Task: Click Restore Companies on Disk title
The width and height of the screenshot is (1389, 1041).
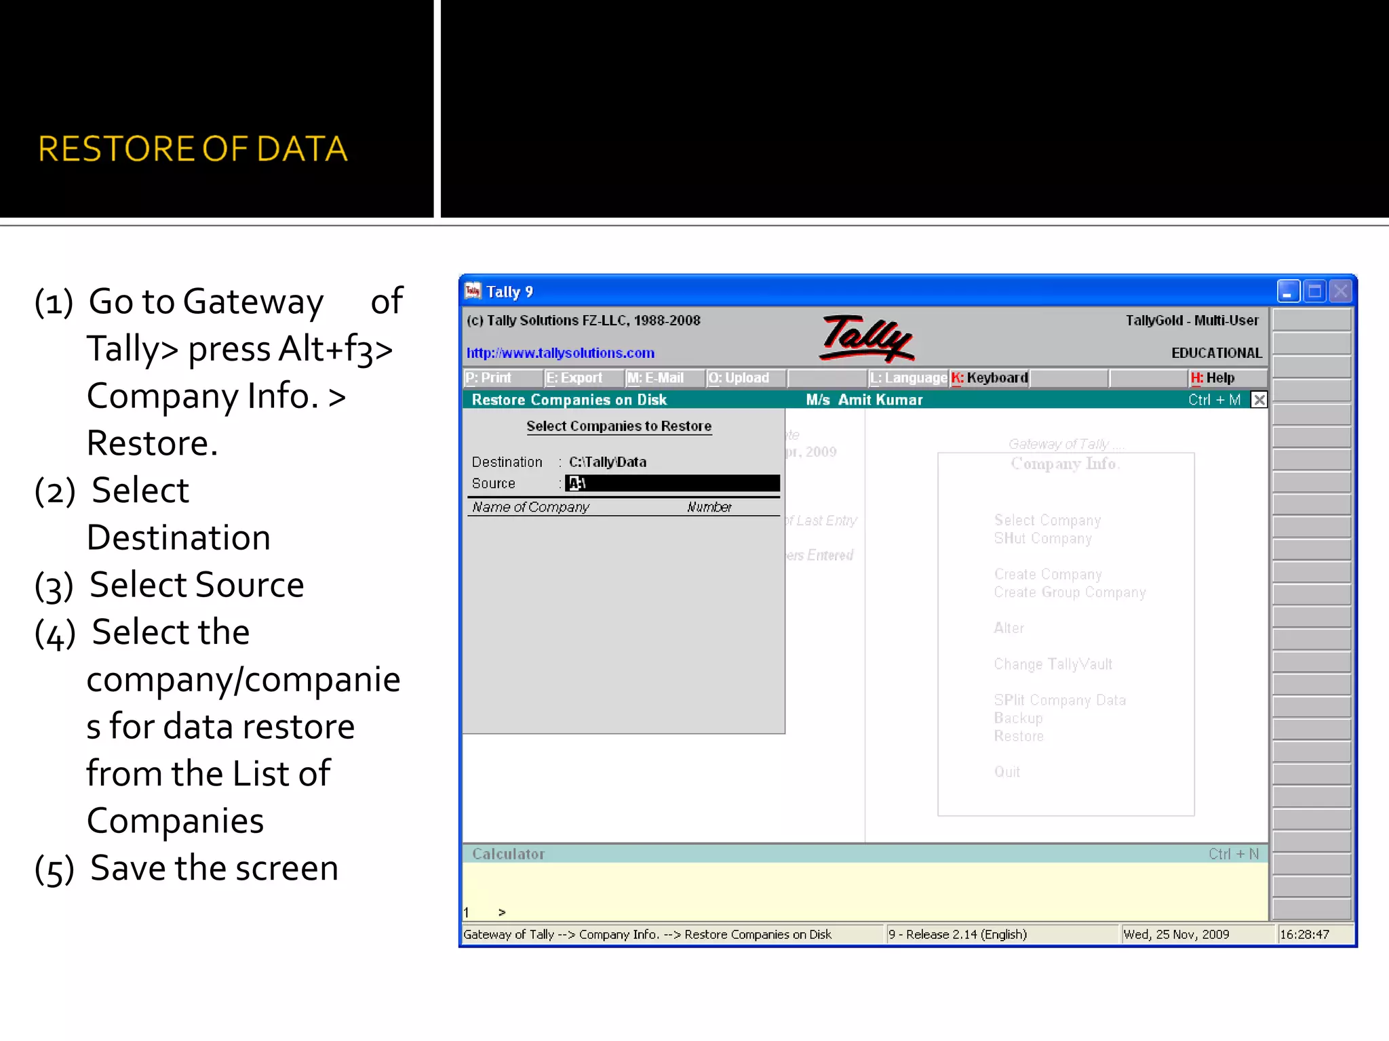Action: [569, 400]
